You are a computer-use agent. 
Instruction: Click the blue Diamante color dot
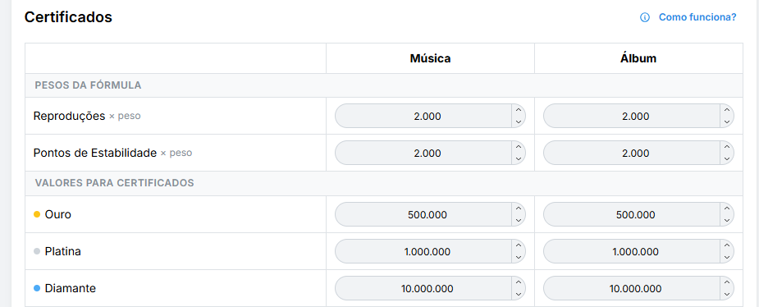[37, 288]
